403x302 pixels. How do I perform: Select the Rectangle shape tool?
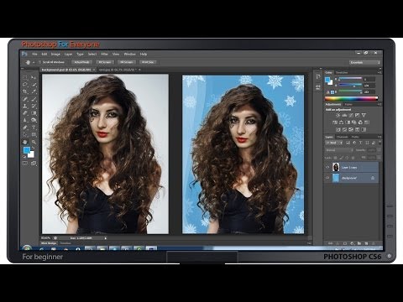pyautogui.click(x=34, y=135)
